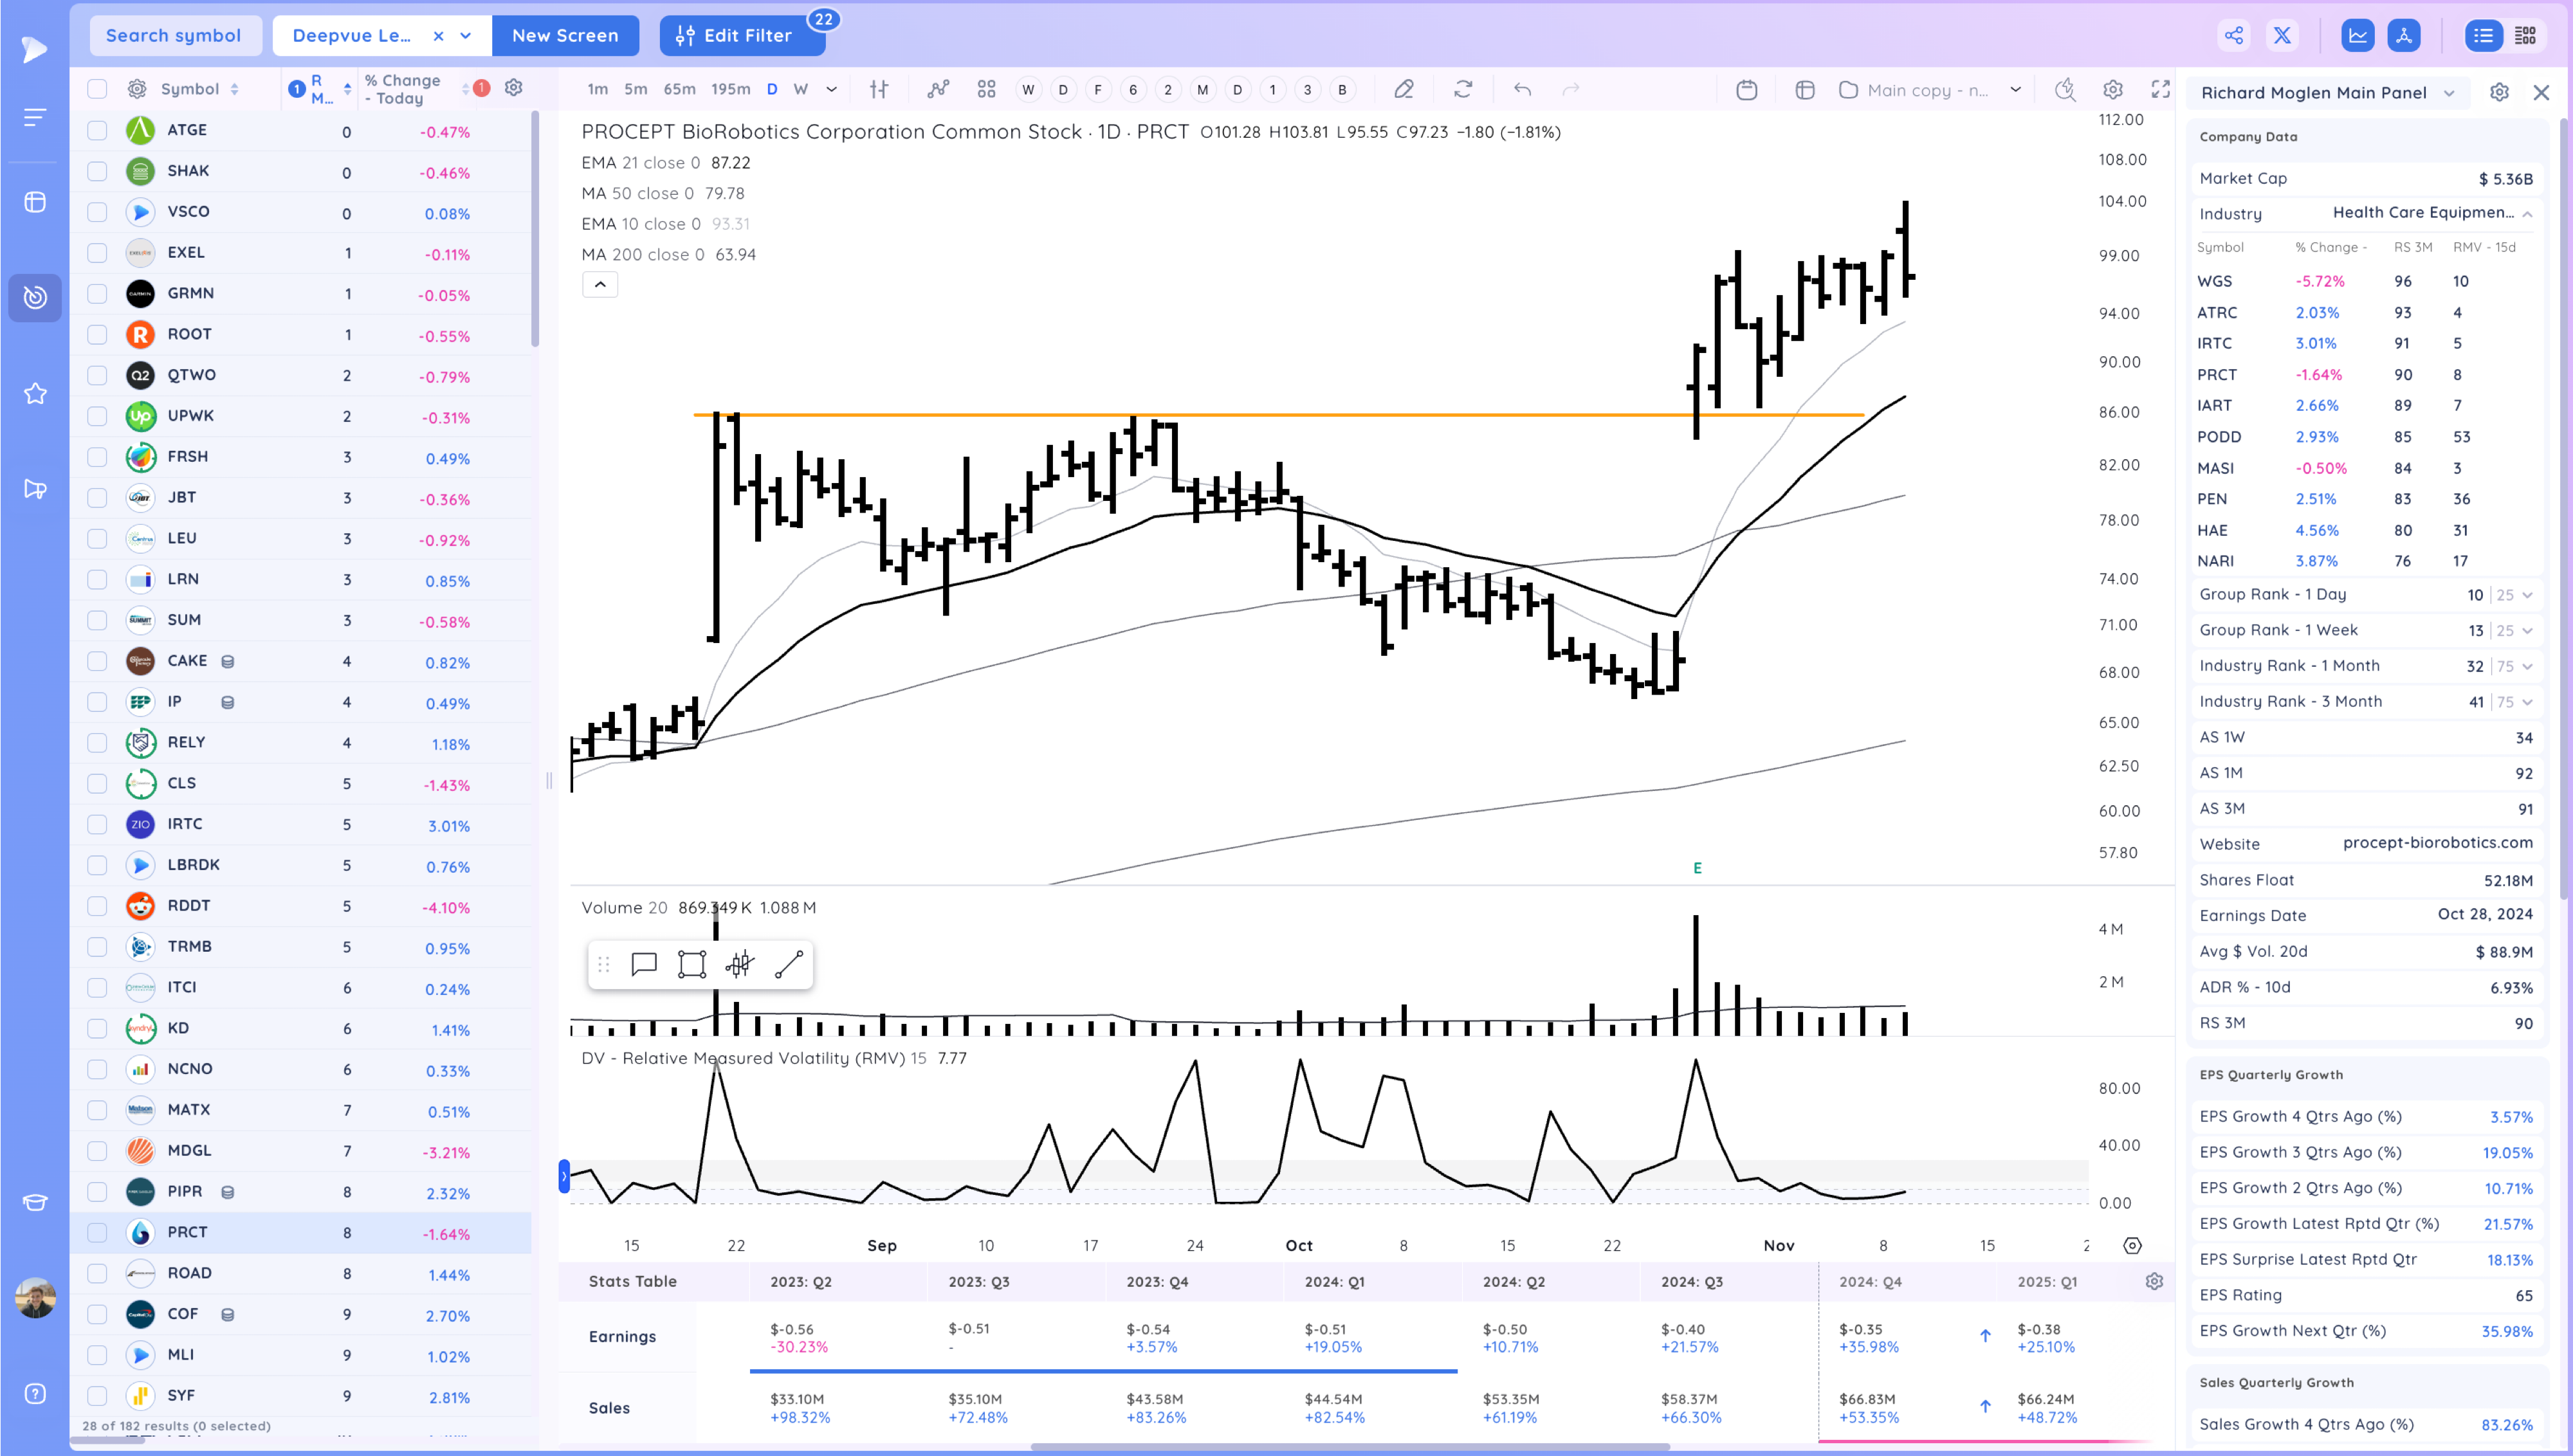Image resolution: width=2573 pixels, height=1456 pixels.
Task: Click the chart fullscreen expand icon
Action: pos(2161,90)
